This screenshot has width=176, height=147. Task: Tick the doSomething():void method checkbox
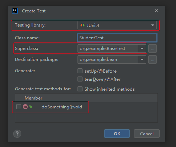(19, 107)
